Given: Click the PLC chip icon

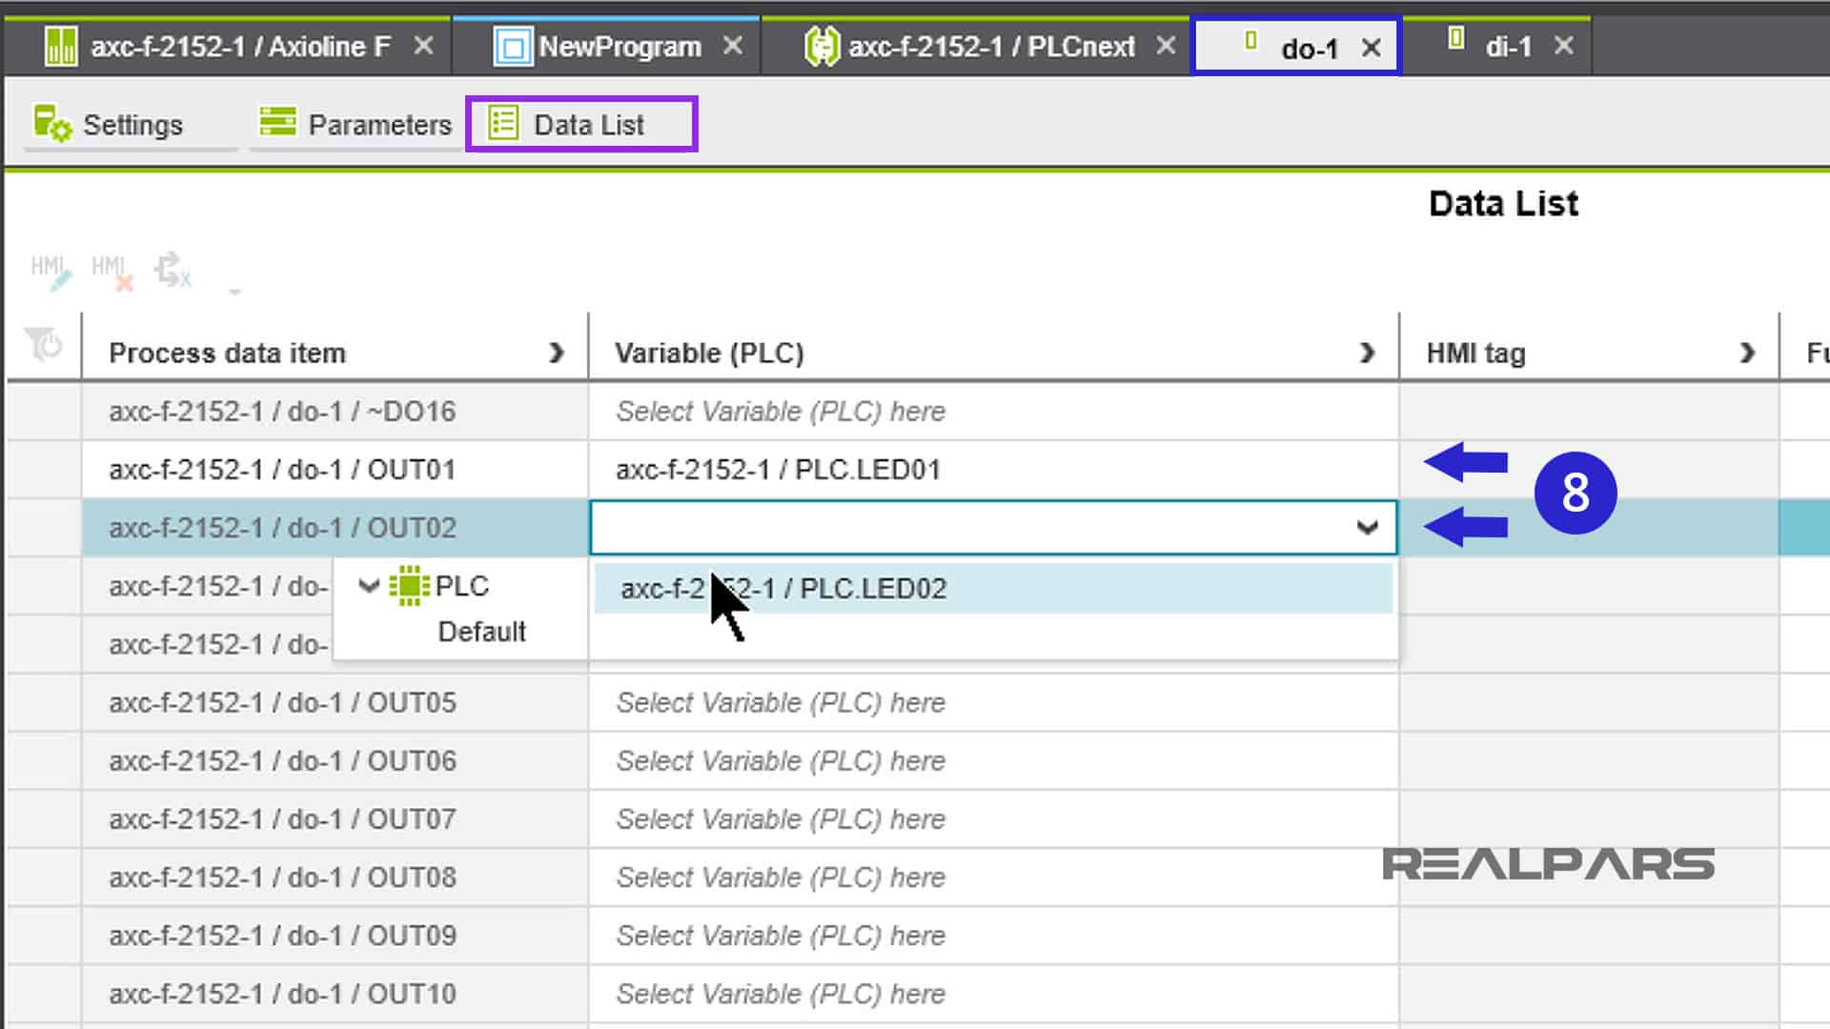Looking at the screenshot, I should [x=410, y=586].
